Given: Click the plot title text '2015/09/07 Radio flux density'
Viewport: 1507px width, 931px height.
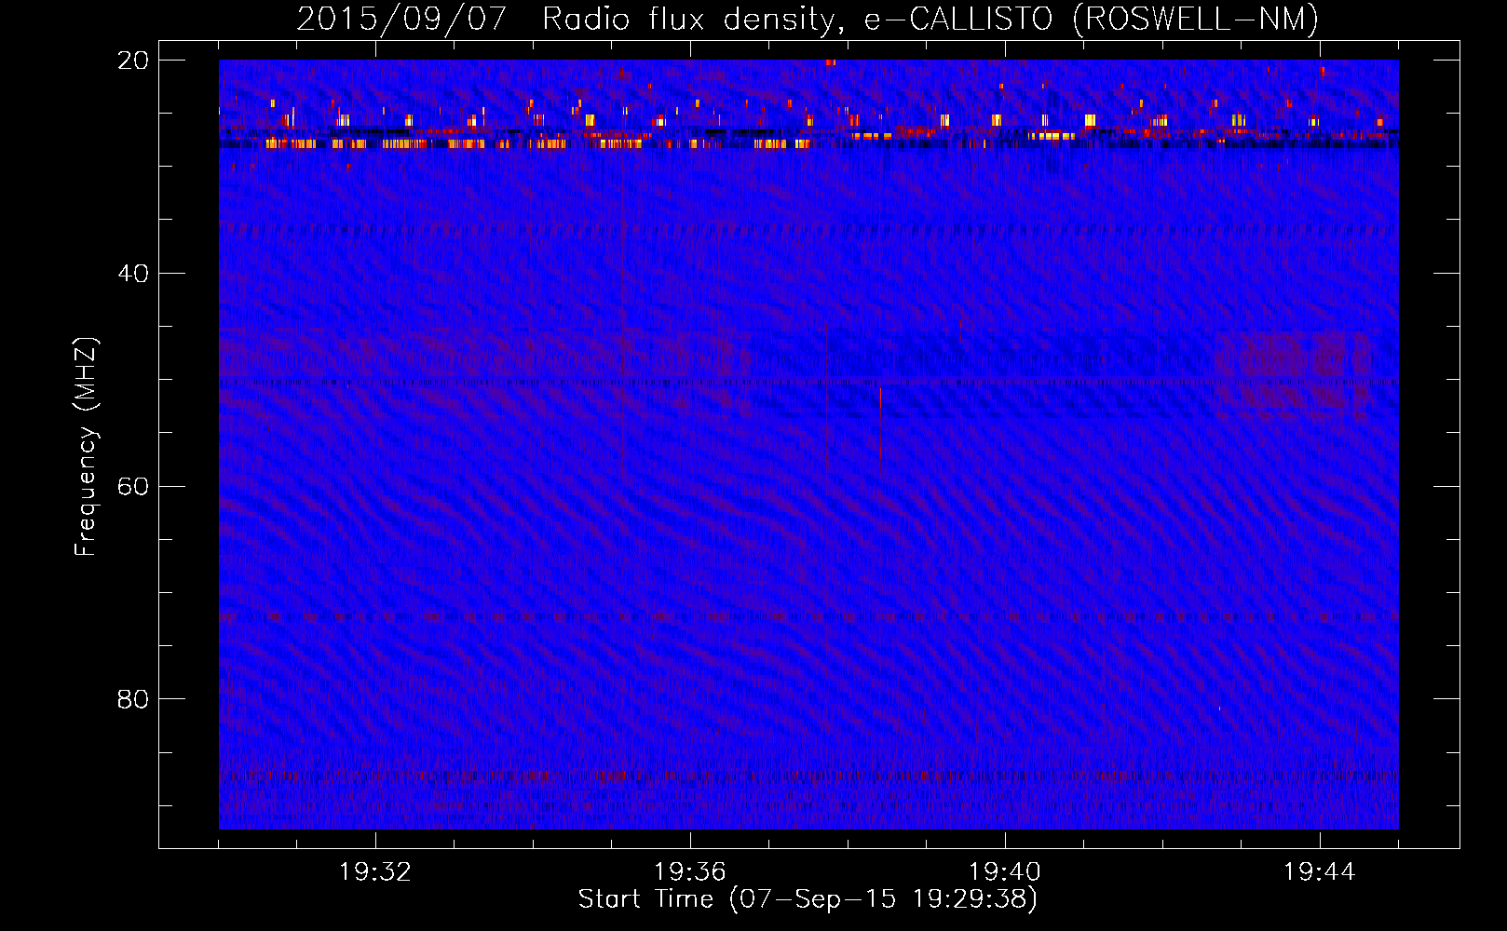Looking at the screenshot, I should pyautogui.click(x=571, y=20).
